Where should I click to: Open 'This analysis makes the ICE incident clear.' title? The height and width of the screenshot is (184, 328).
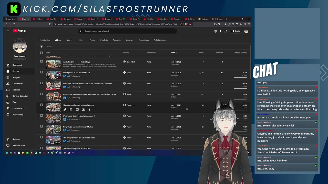[79, 138]
